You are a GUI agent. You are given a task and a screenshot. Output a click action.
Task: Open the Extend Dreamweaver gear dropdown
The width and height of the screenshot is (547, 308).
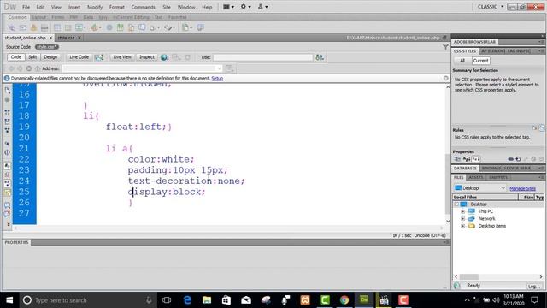245,7
